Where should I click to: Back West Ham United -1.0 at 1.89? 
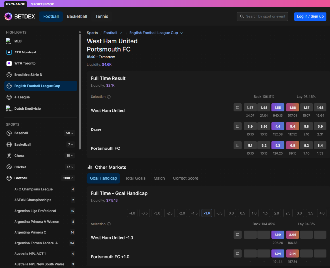[278, 235]
